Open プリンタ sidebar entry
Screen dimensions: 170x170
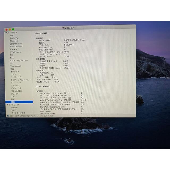pyautogui.click(x=14, y=94)
